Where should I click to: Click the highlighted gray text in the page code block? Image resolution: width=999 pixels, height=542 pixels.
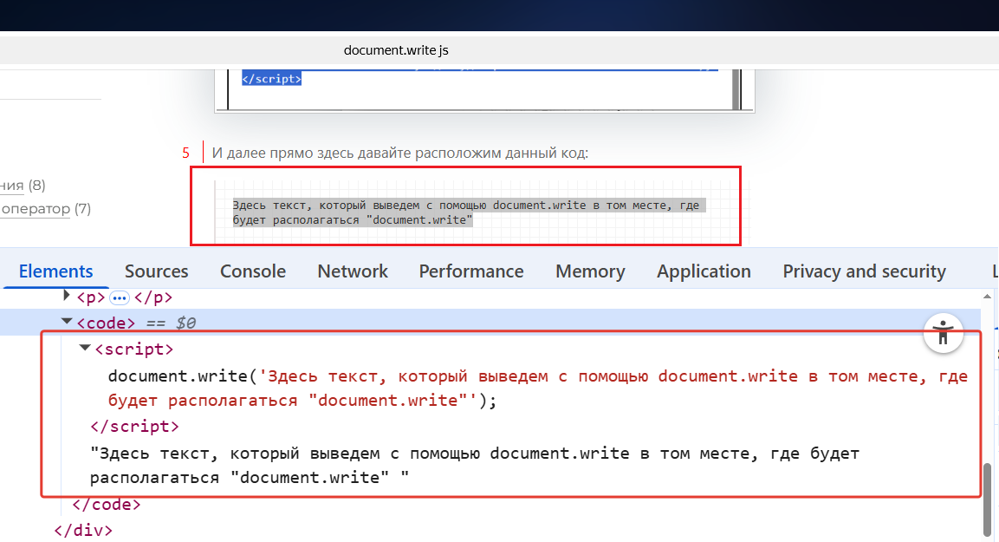tap(465, 212)
